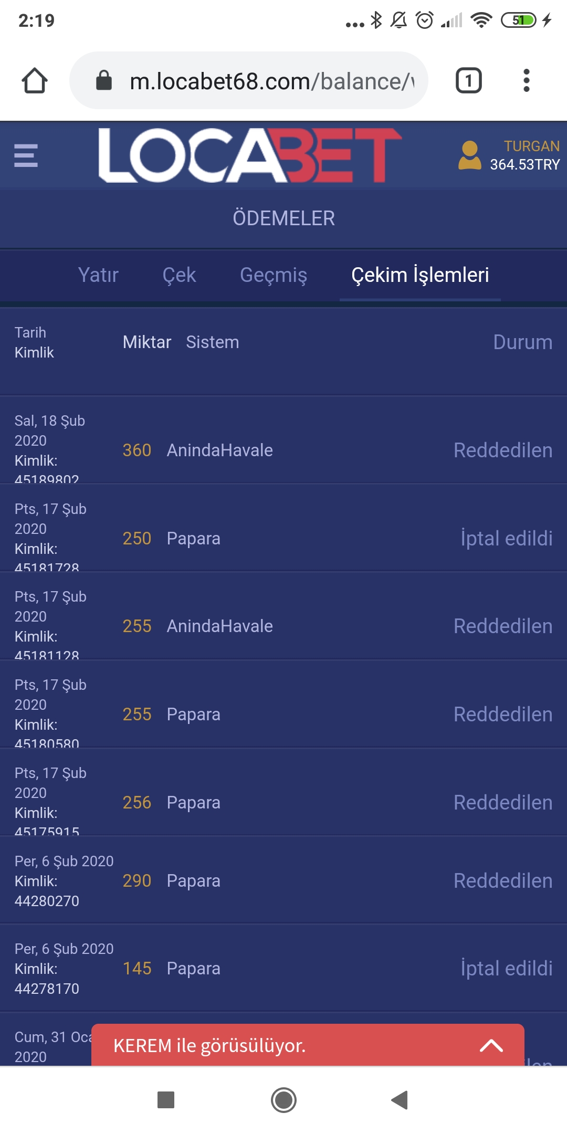The height and width of the screenshot is (1134, 567).
Task: Tap the browser URL address field
Action: coord(271,81)
